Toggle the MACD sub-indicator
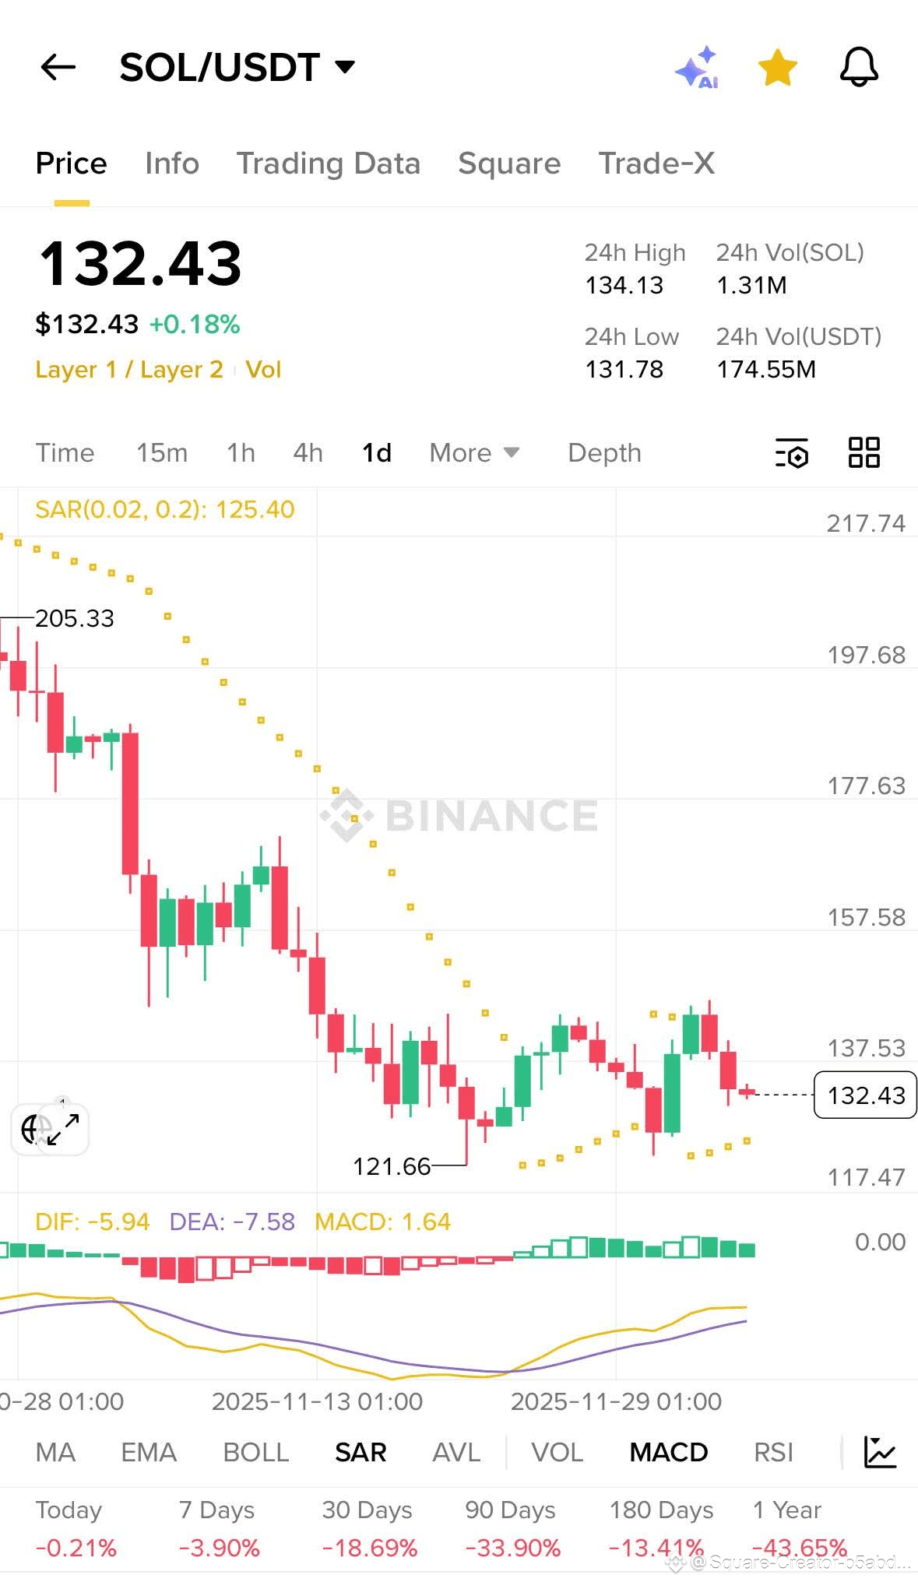Viewport: 918px width, 1582px height. [669, 1453]
